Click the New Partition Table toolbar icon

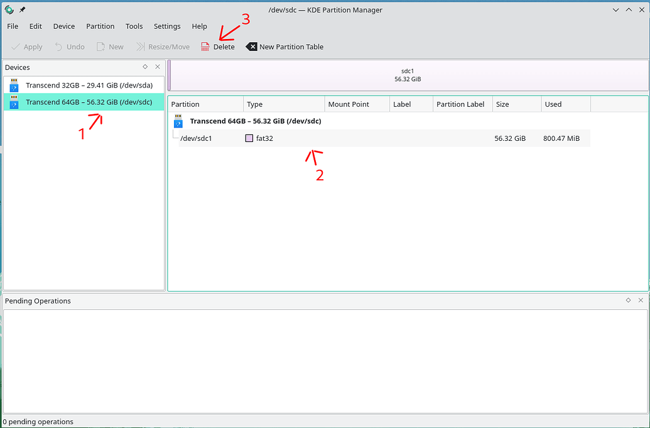coord(251,46)
